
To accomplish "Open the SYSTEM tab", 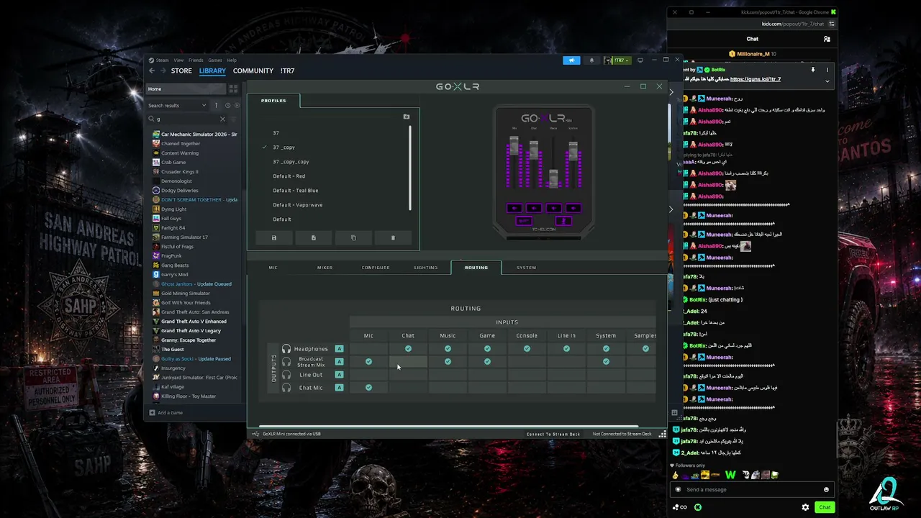I will tap(526, 268).
